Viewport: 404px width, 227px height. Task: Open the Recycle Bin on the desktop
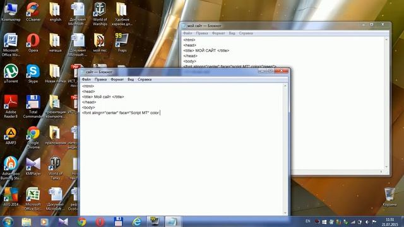389,197
